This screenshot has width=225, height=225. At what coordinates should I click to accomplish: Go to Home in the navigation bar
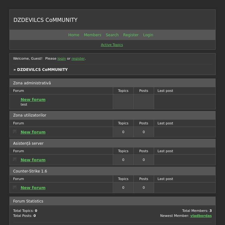point(74,35)
